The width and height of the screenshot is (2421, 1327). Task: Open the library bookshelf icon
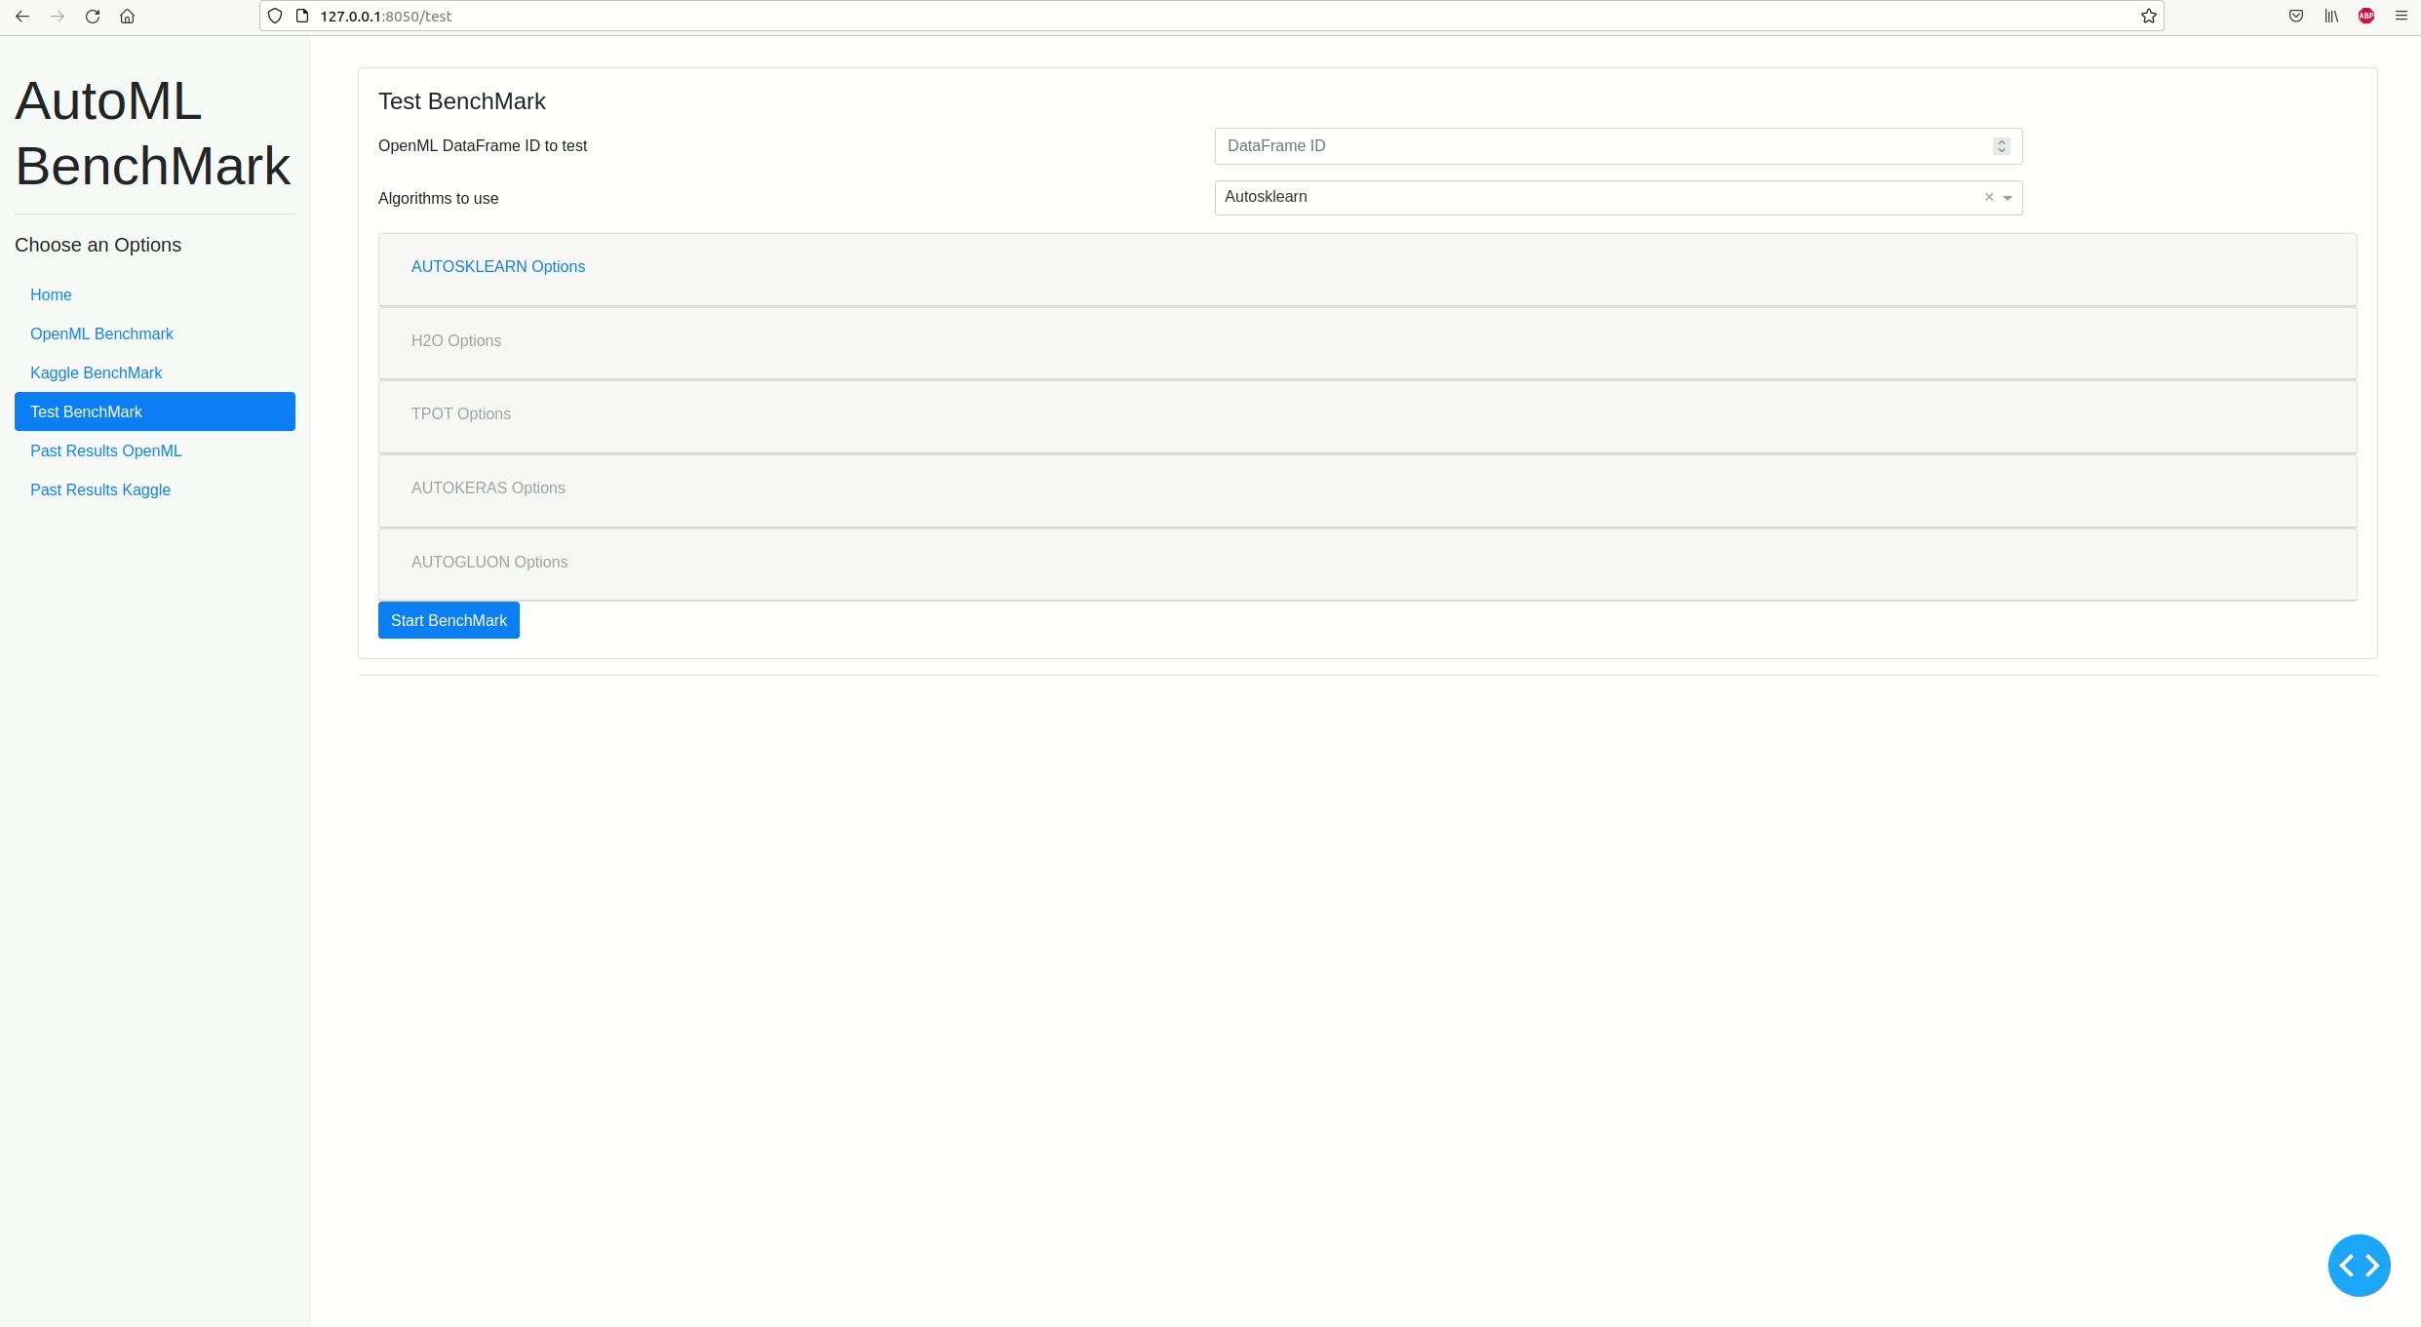pos(2331,16)
